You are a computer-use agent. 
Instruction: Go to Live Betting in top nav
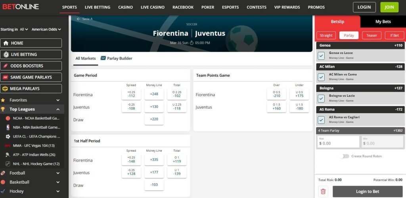[x=98, y=7]
